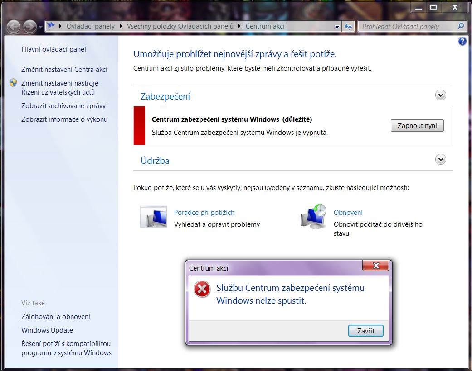Expand the Údržba section chevron
Image resolution: width=472 pixels, height=371 pixels.
(441, 159)
